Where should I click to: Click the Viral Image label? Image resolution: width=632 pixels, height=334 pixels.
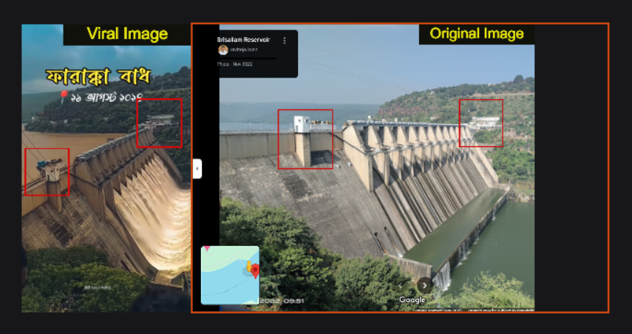(x=127, y=34)
